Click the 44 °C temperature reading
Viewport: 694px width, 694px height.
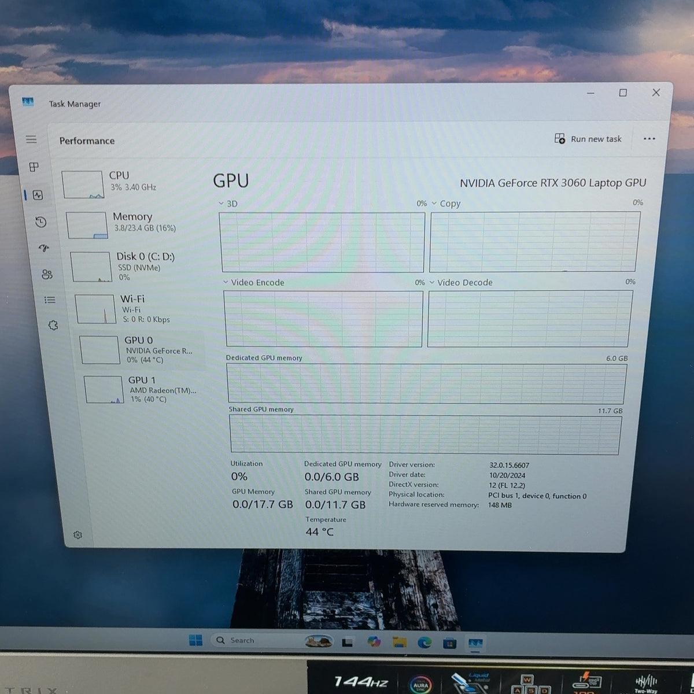pyautogui.click(x=319, y=531)
